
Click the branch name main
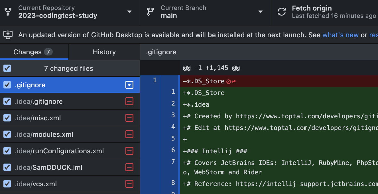point(169,16)
